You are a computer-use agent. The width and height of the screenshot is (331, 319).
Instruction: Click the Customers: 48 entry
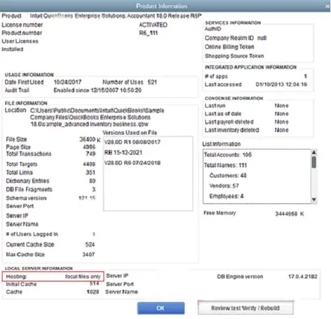point(228,175)
